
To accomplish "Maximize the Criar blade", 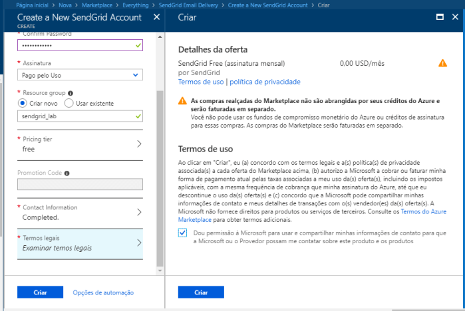I will (439, 17).
